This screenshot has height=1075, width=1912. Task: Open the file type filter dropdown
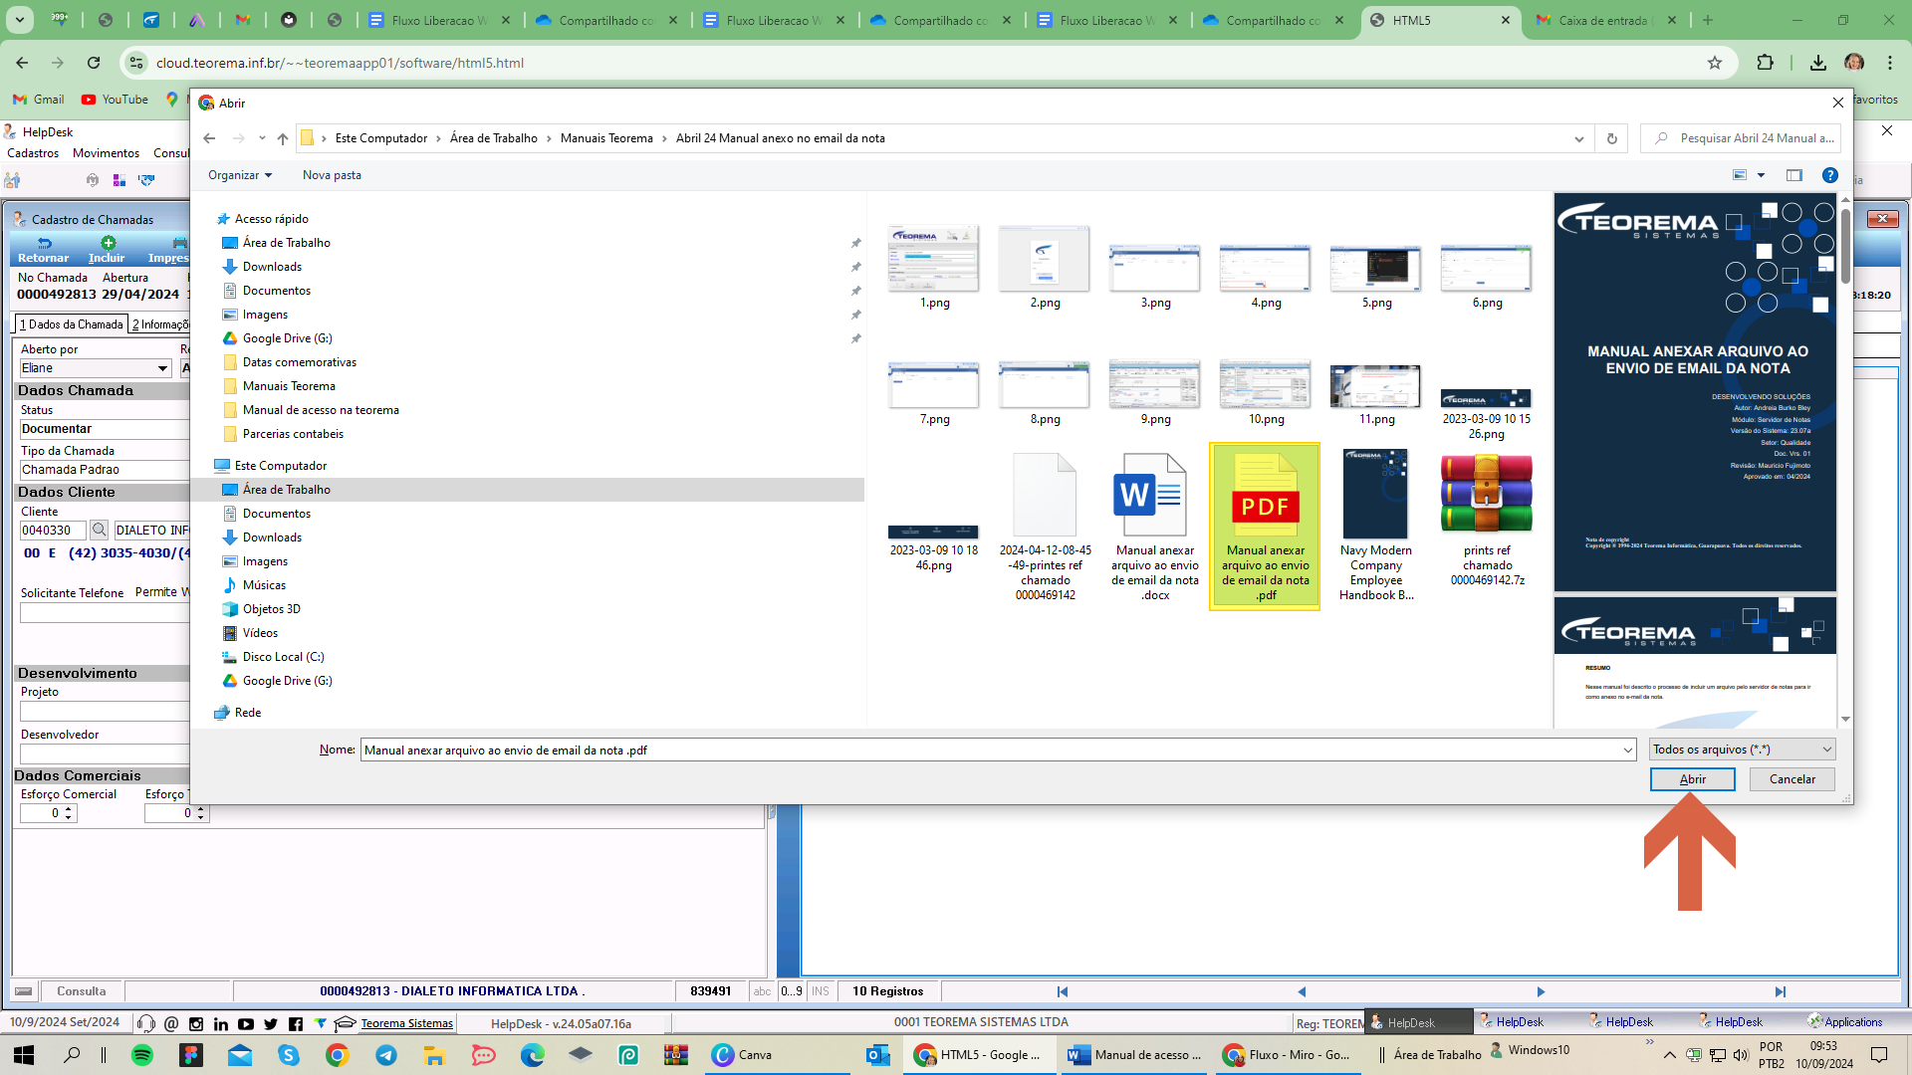click(1743, 750)
